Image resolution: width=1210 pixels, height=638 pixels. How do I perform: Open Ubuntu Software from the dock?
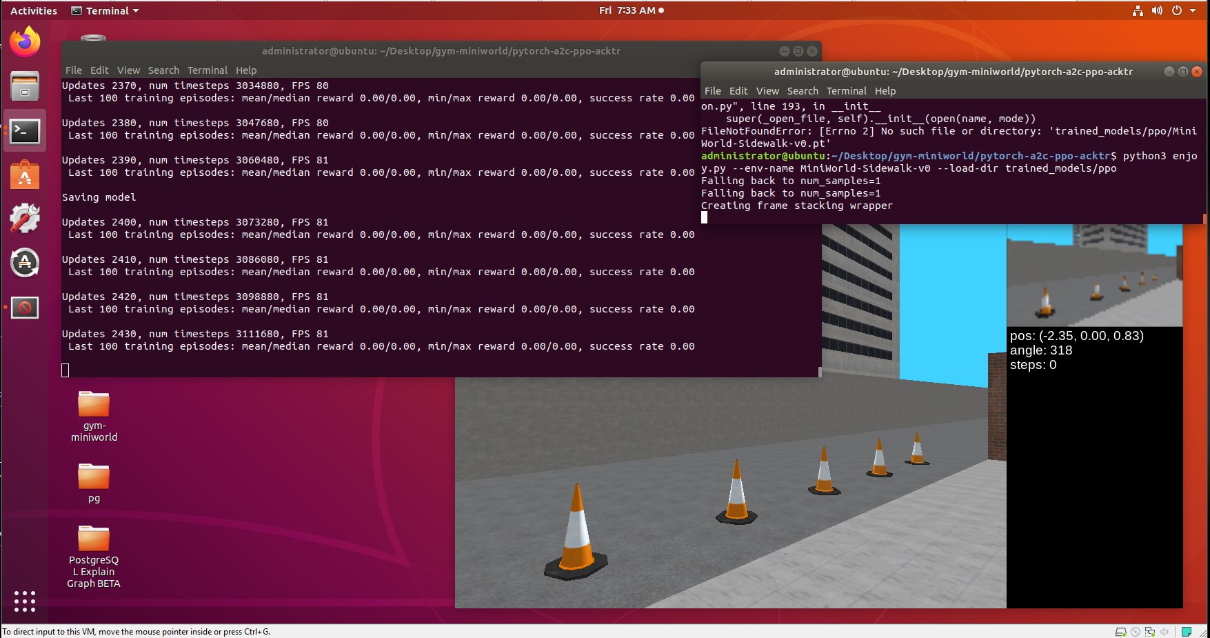pos(24,175)
